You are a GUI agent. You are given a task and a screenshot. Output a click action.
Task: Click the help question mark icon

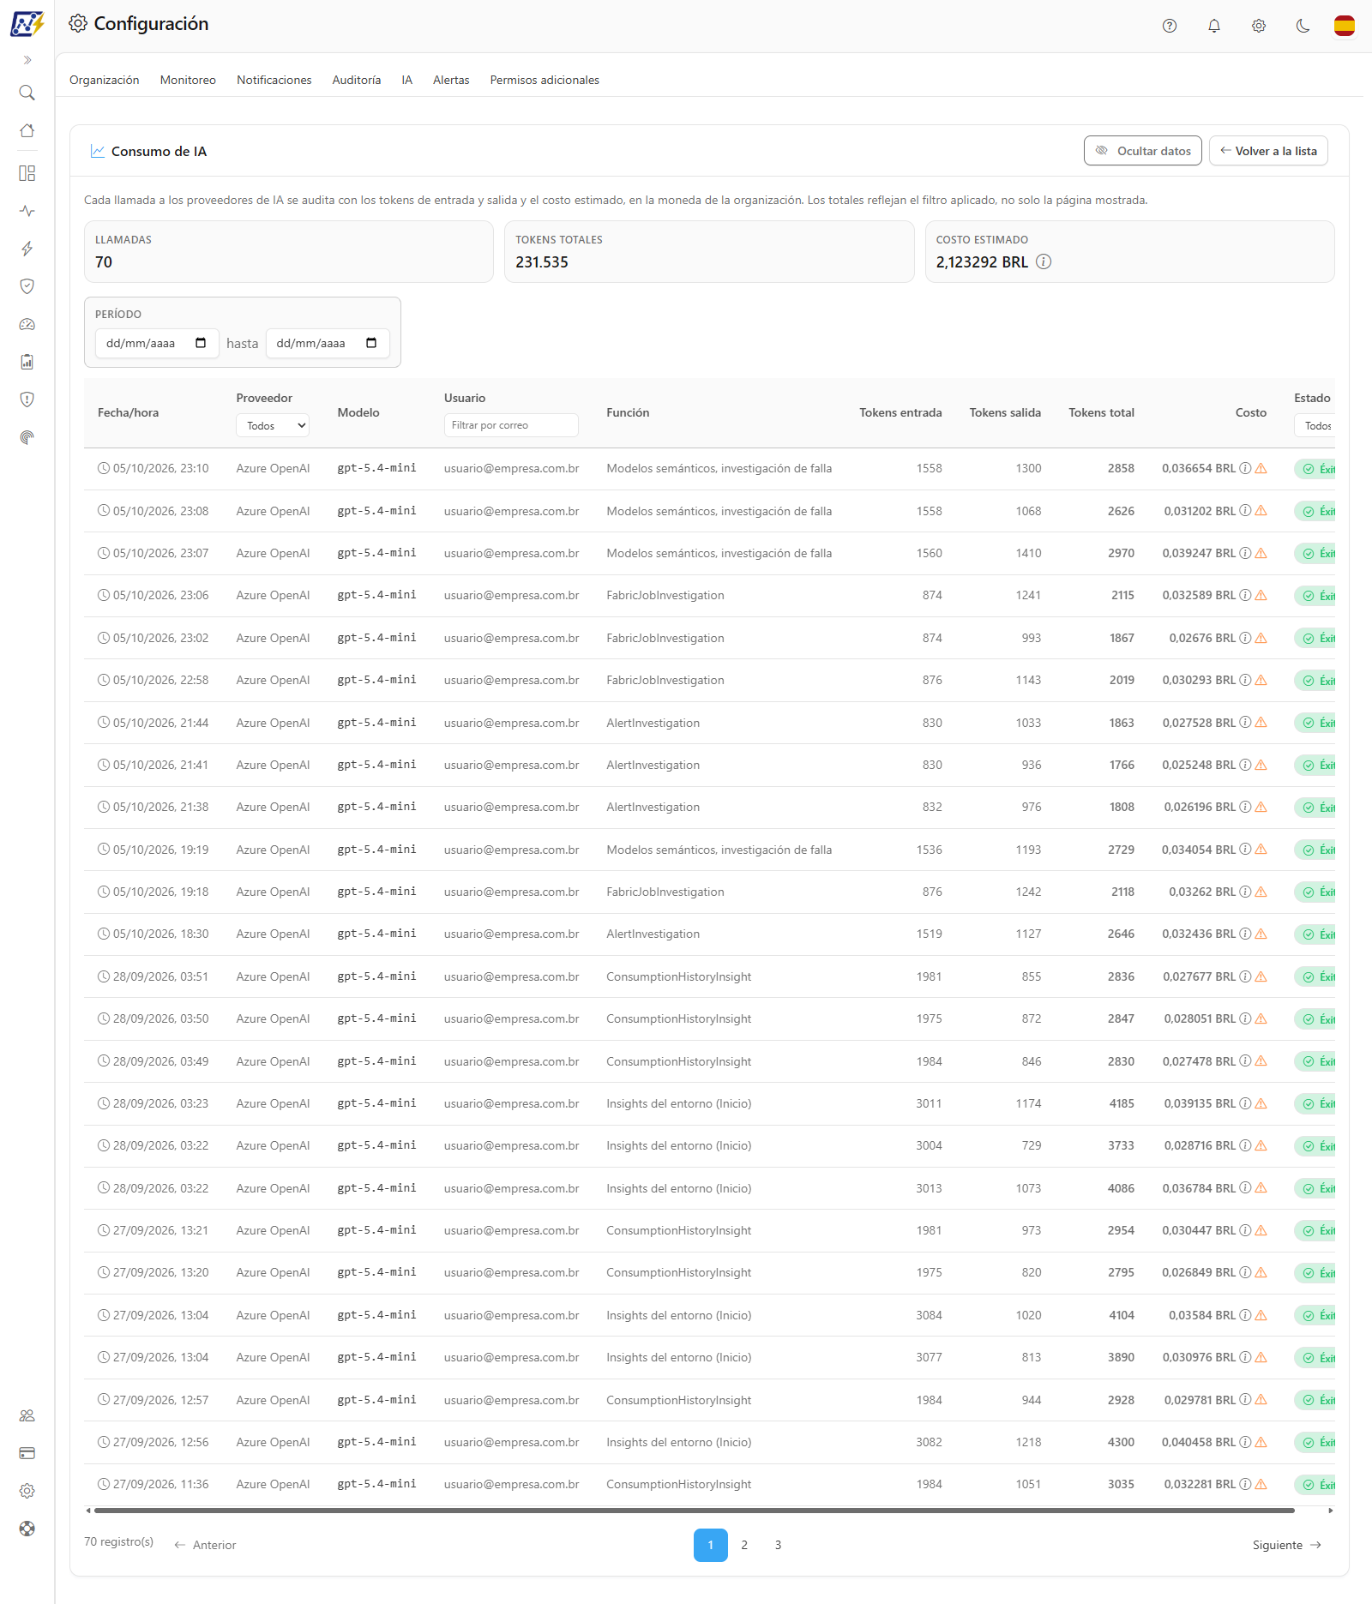(x=1170, y=26)
